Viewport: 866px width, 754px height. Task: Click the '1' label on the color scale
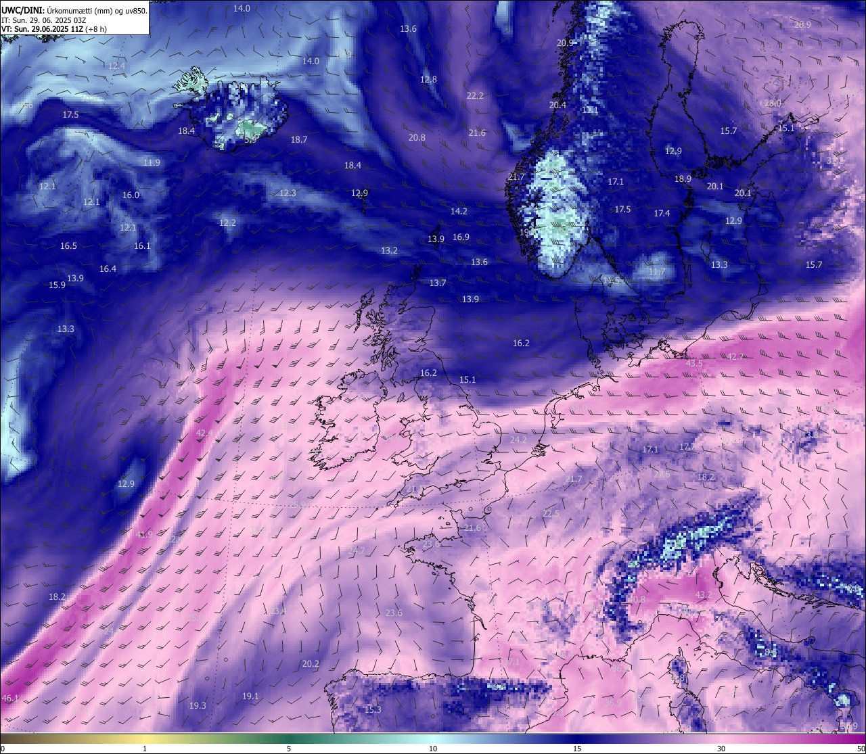tap(145, 749)
